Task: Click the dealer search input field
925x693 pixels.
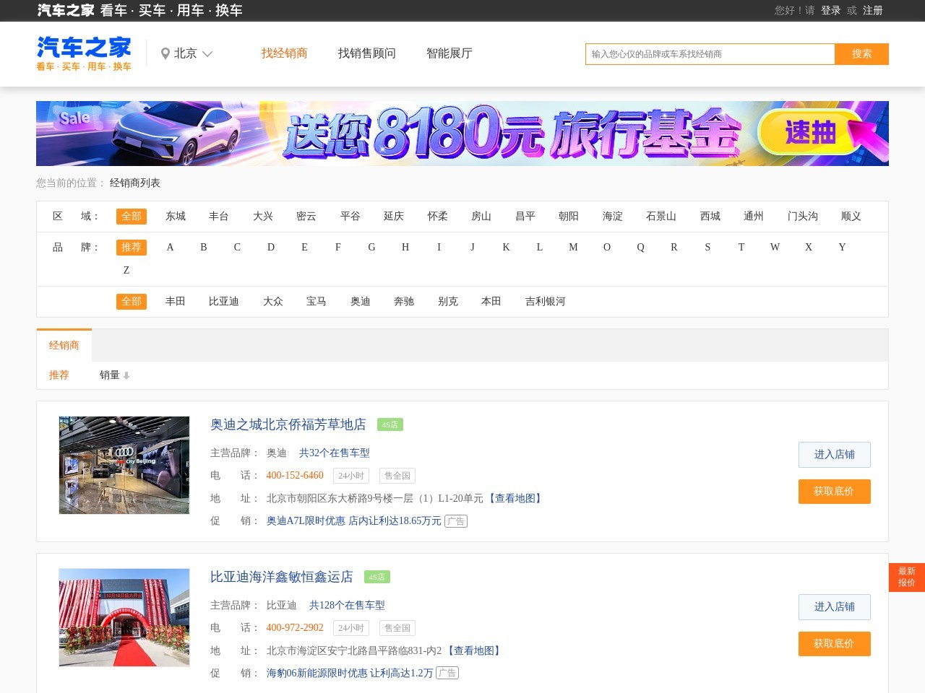Action: tap(710, 53)
